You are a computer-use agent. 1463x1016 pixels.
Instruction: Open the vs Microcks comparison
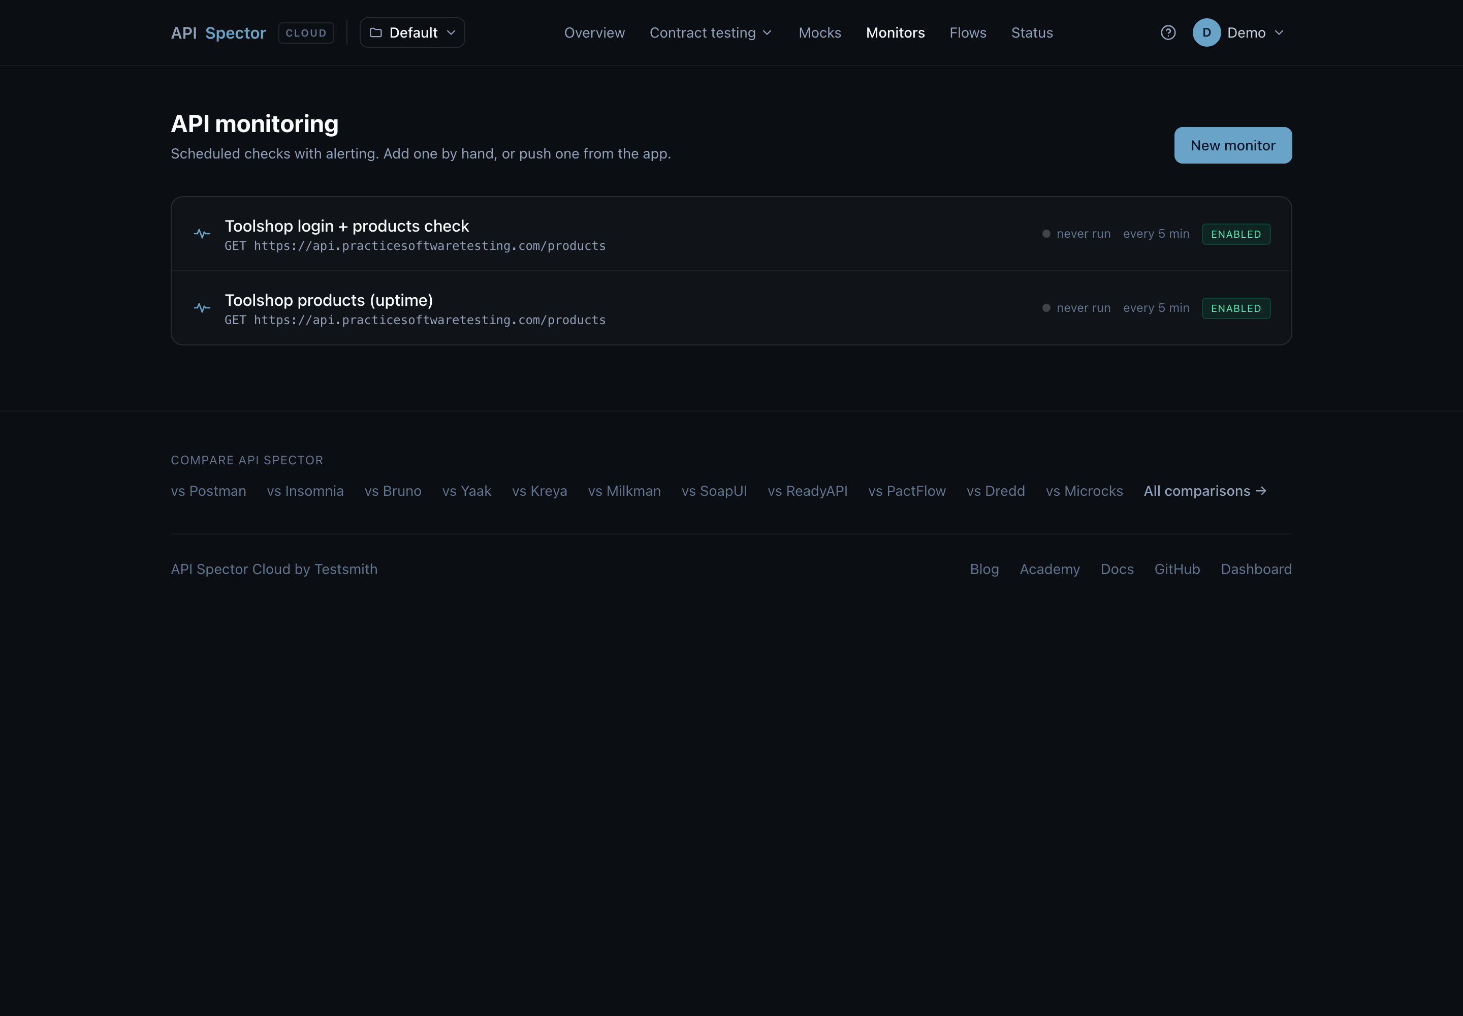(1084, 491)
